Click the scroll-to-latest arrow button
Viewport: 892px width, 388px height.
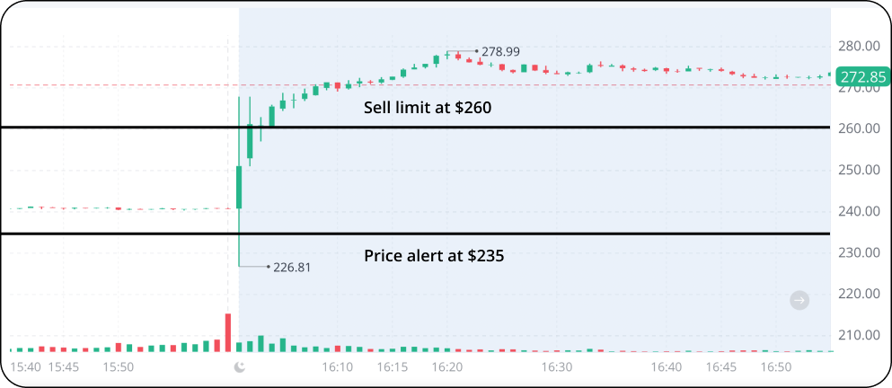point(799,300)
